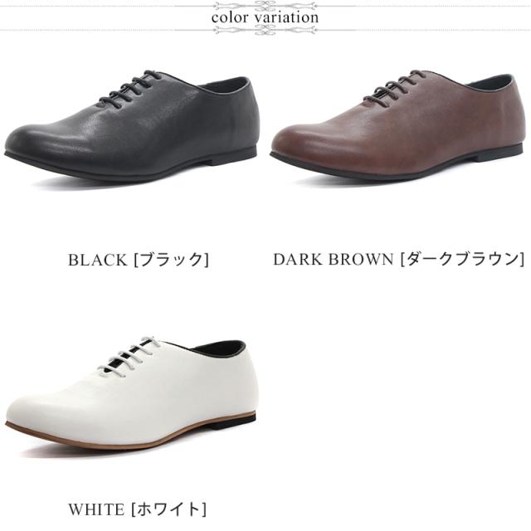Viewport: 531px width, 531px height.
Task: Click the ornament below 'color variation'
Action: [265, 31]
